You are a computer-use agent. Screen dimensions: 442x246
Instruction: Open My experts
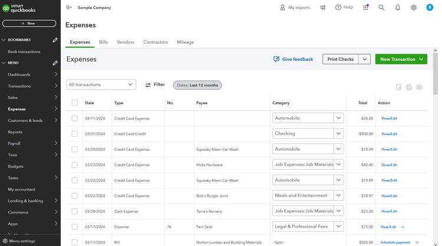point(295,7)
